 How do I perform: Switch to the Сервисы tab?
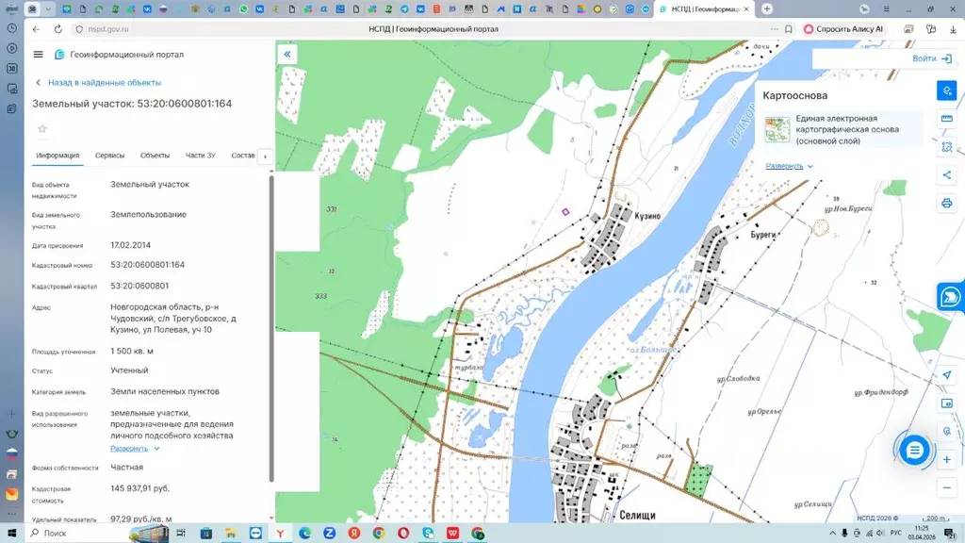(x=110, y=156)
